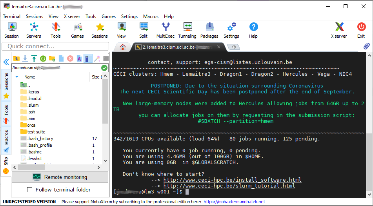Open Tools from the main toolbar
This screenshot has height=206, width=373.
(x=55, y=30)
